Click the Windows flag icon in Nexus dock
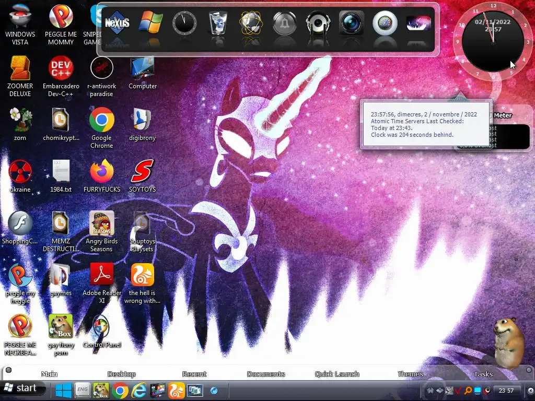This screenshot has height=401, width=535. [x=150, y=22]
